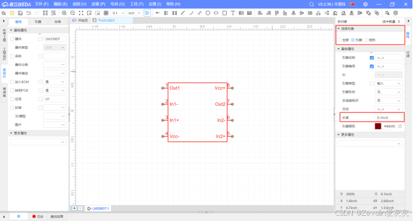Uncheck the 引脚名称 checkbox

click(372, 58)
